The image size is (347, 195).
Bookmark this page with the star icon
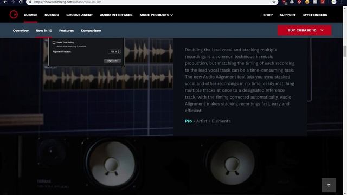(274, 2)
